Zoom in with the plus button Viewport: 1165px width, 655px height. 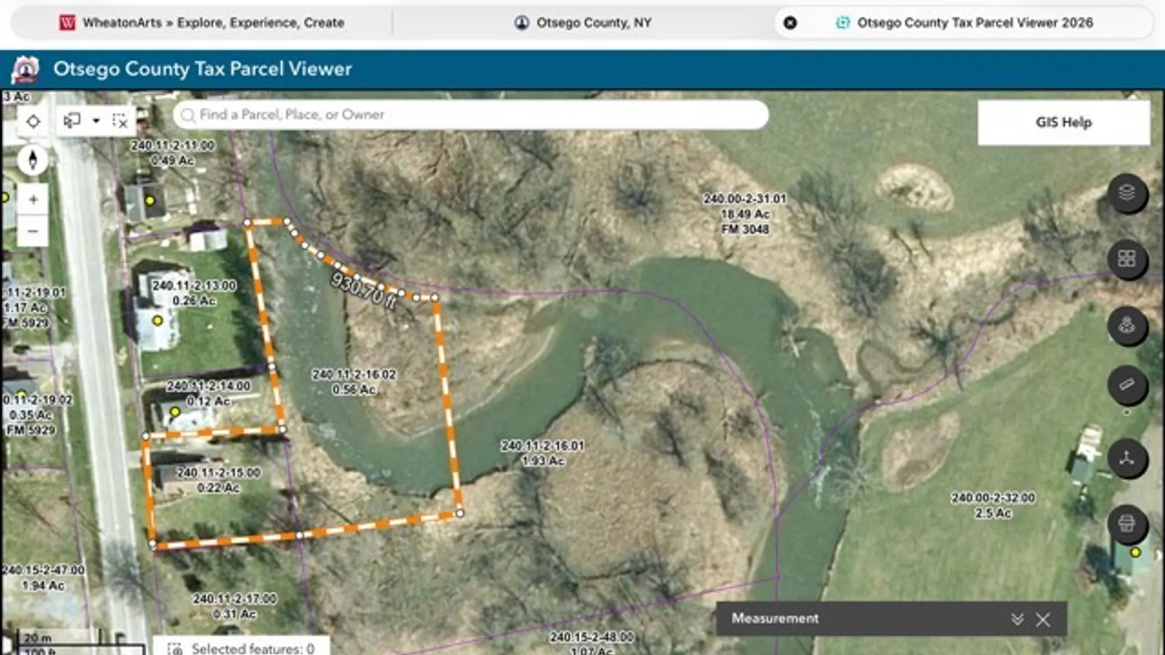(x=33, y=200)
